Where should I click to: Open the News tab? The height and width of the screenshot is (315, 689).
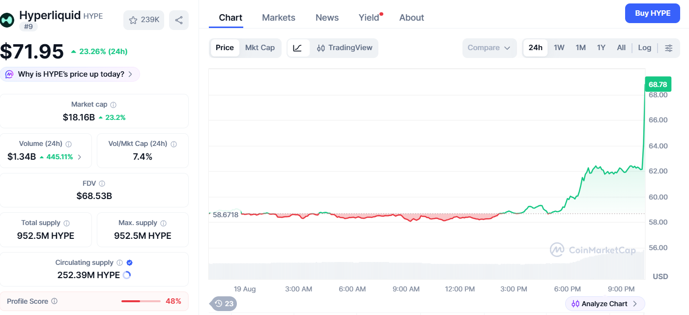coord(327,18)
